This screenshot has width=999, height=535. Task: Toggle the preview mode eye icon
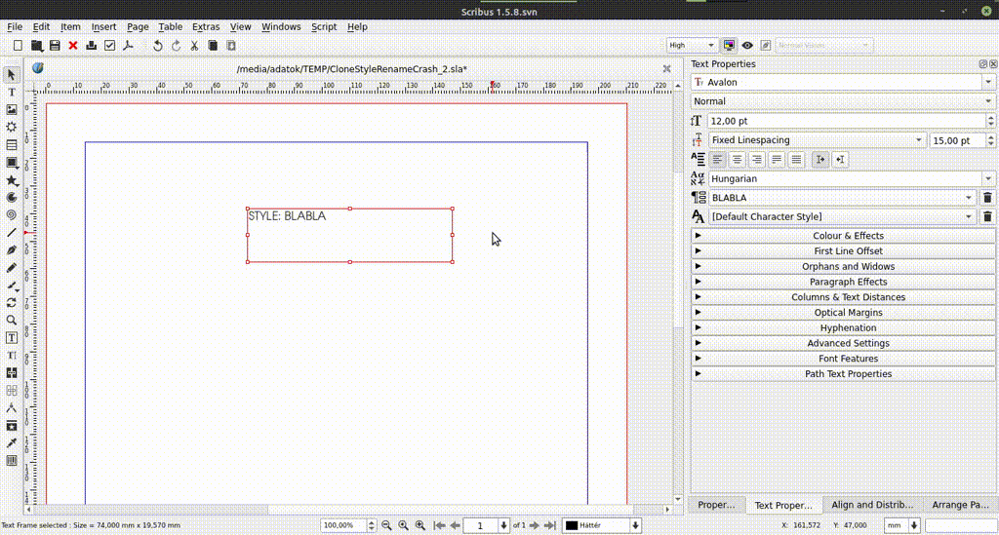coord(747,46)
